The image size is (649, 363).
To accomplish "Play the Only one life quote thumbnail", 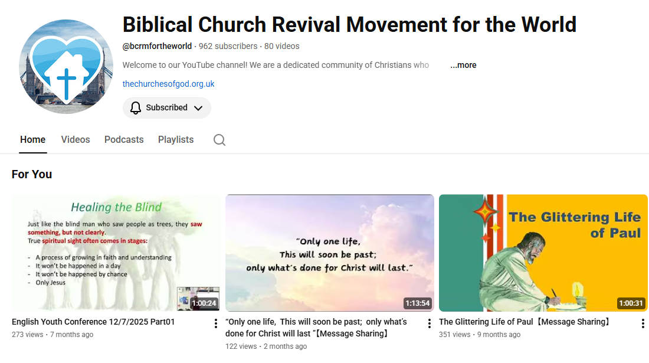I will tap(330, 253).
